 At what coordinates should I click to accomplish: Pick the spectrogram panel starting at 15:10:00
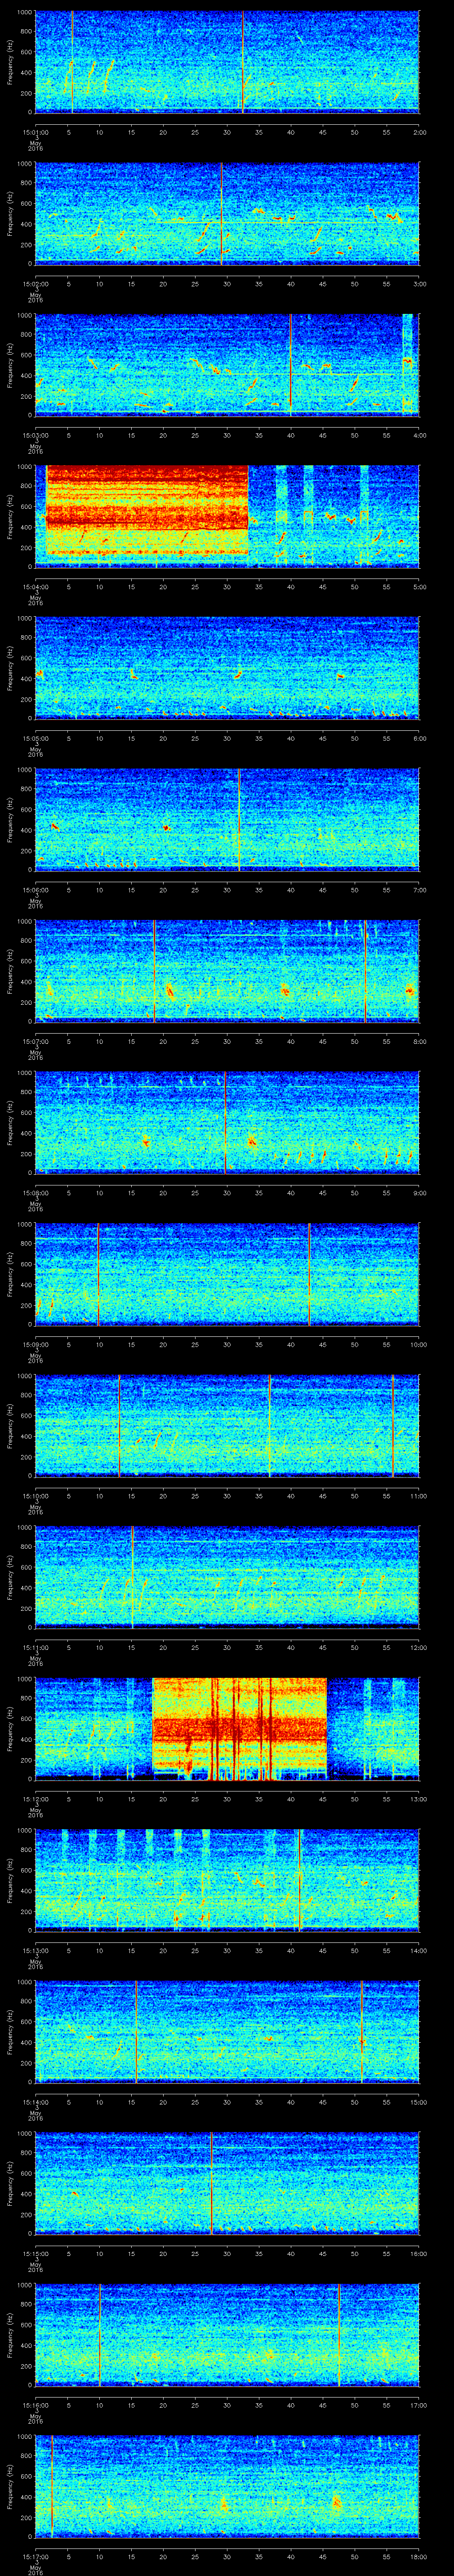pyautogui.click(x=227, y=1425)
